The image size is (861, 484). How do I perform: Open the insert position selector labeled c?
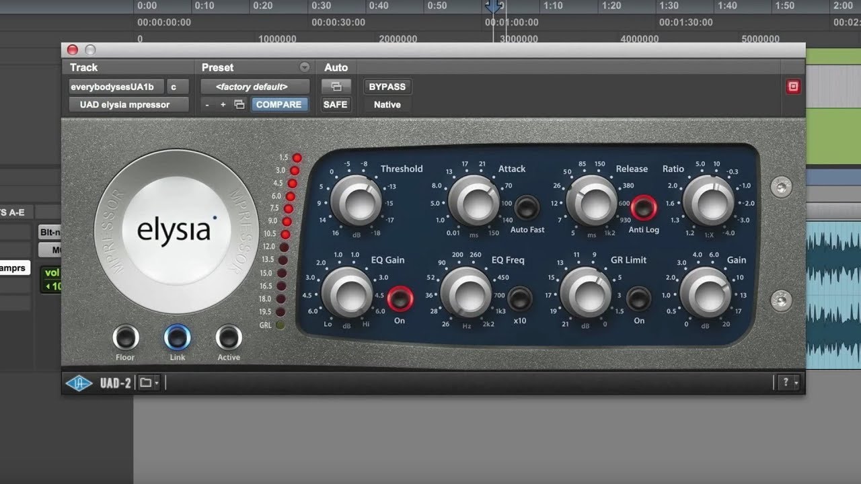click(178, 87)
